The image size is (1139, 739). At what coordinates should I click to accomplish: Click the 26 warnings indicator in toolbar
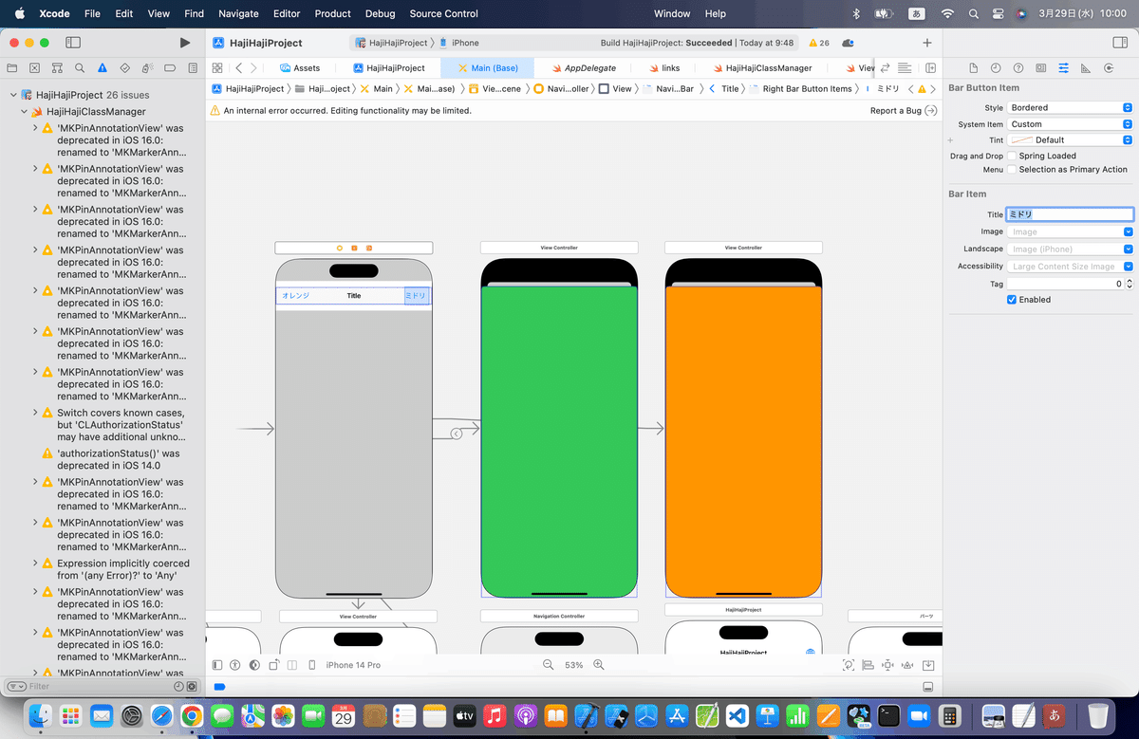tap(818, 43)
